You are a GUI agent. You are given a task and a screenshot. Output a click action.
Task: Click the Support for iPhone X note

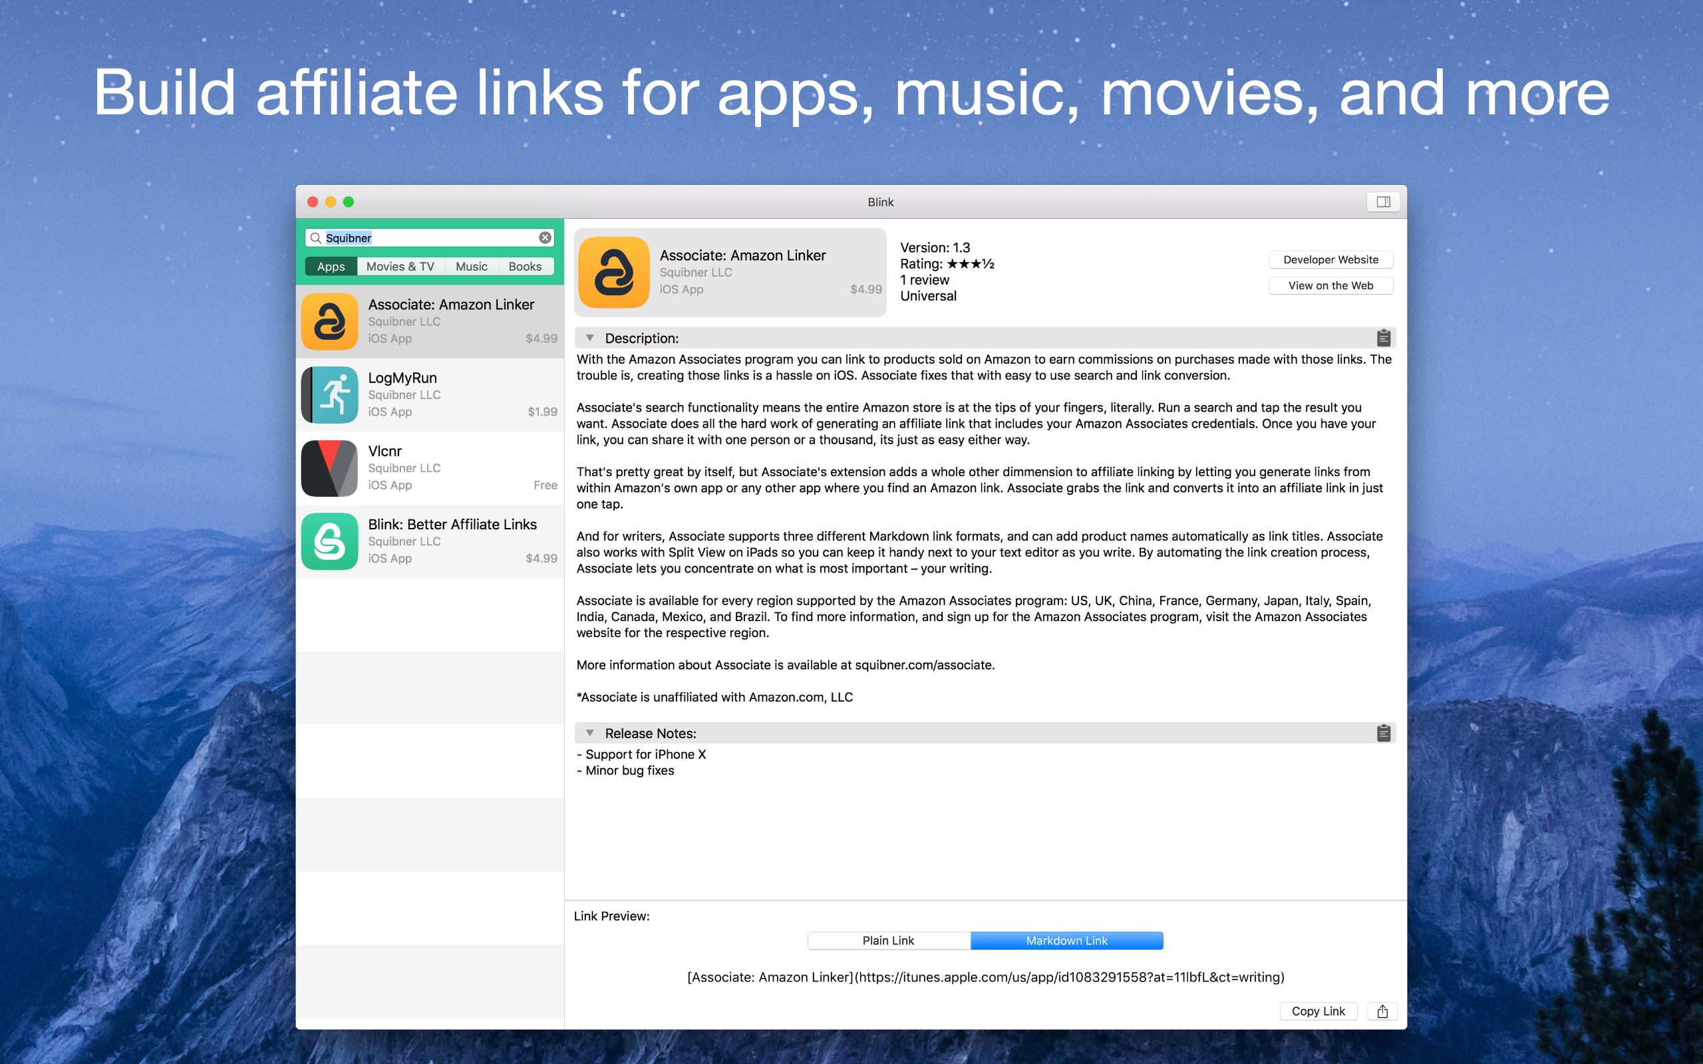click(x=641, y=754)
